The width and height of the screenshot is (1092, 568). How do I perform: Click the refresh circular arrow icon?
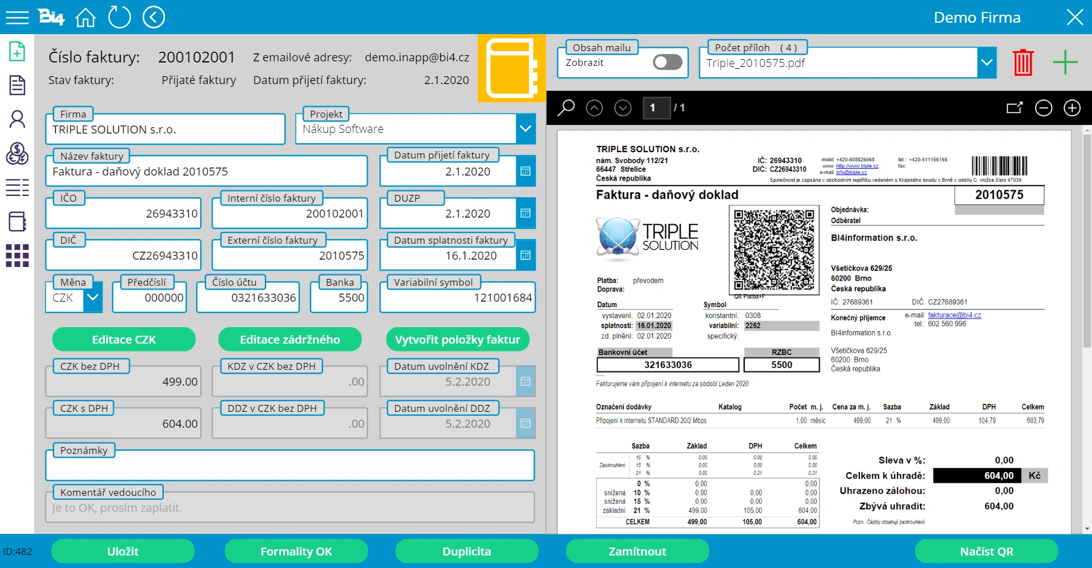point(119,17)
